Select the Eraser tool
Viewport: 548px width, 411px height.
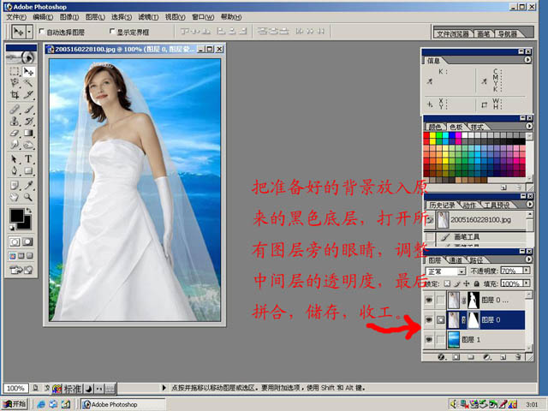pos(14,133)
